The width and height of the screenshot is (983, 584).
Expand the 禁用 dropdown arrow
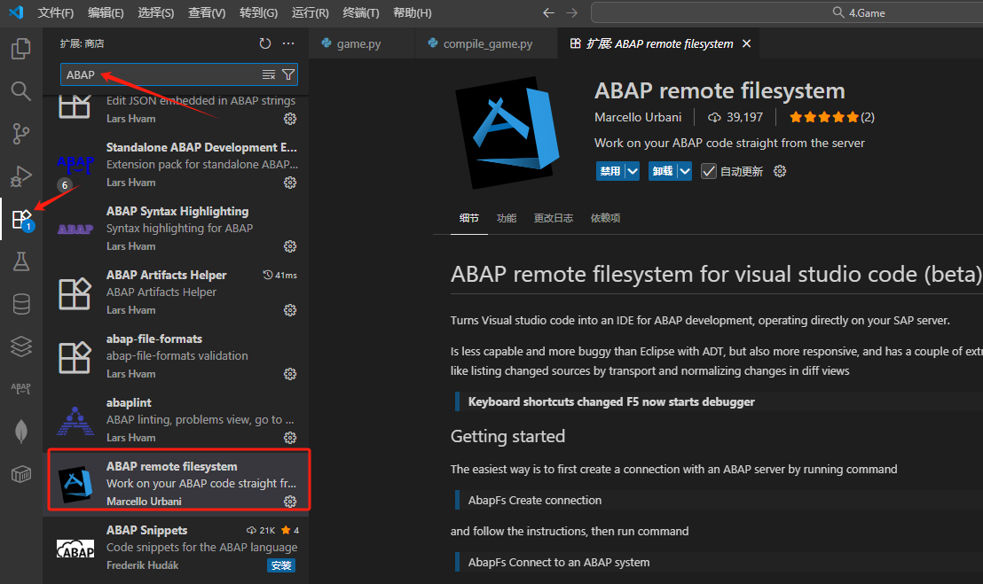coord(633,171)
